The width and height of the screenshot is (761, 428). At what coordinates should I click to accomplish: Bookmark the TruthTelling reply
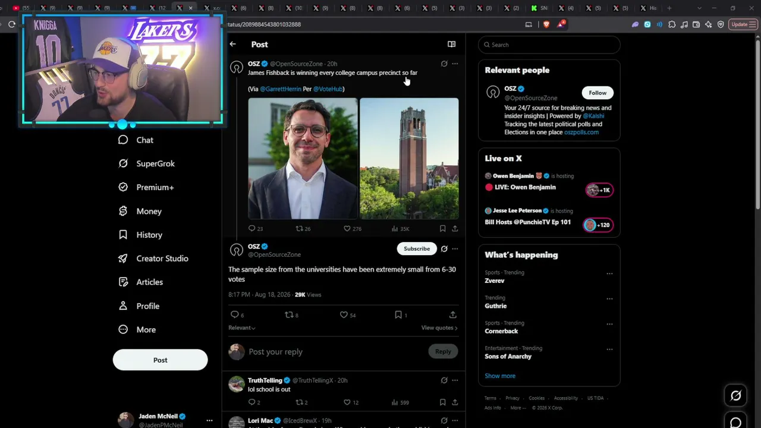pos(442,402)
